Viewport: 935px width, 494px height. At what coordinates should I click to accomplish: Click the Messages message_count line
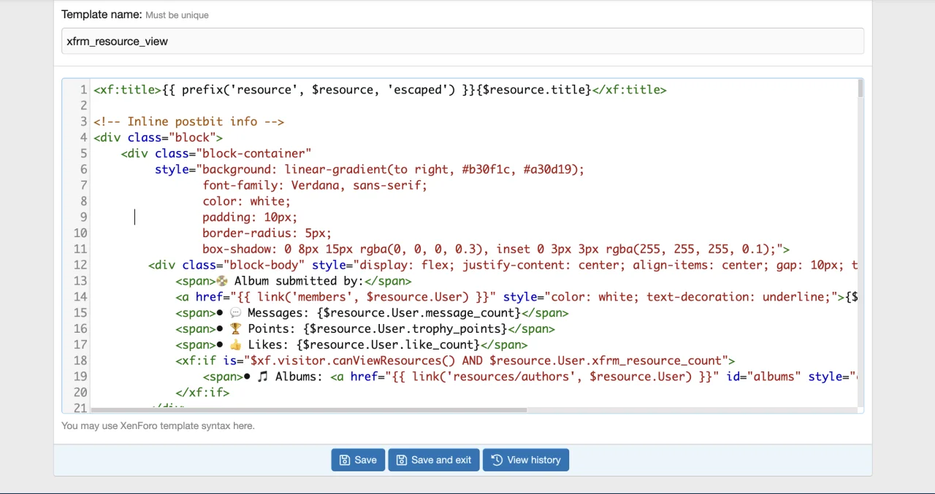coord(372,313)
